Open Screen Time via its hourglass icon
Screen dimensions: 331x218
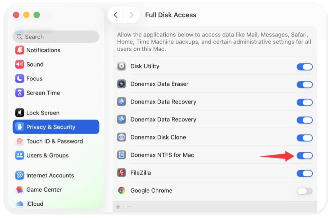[x=19, y=93]
